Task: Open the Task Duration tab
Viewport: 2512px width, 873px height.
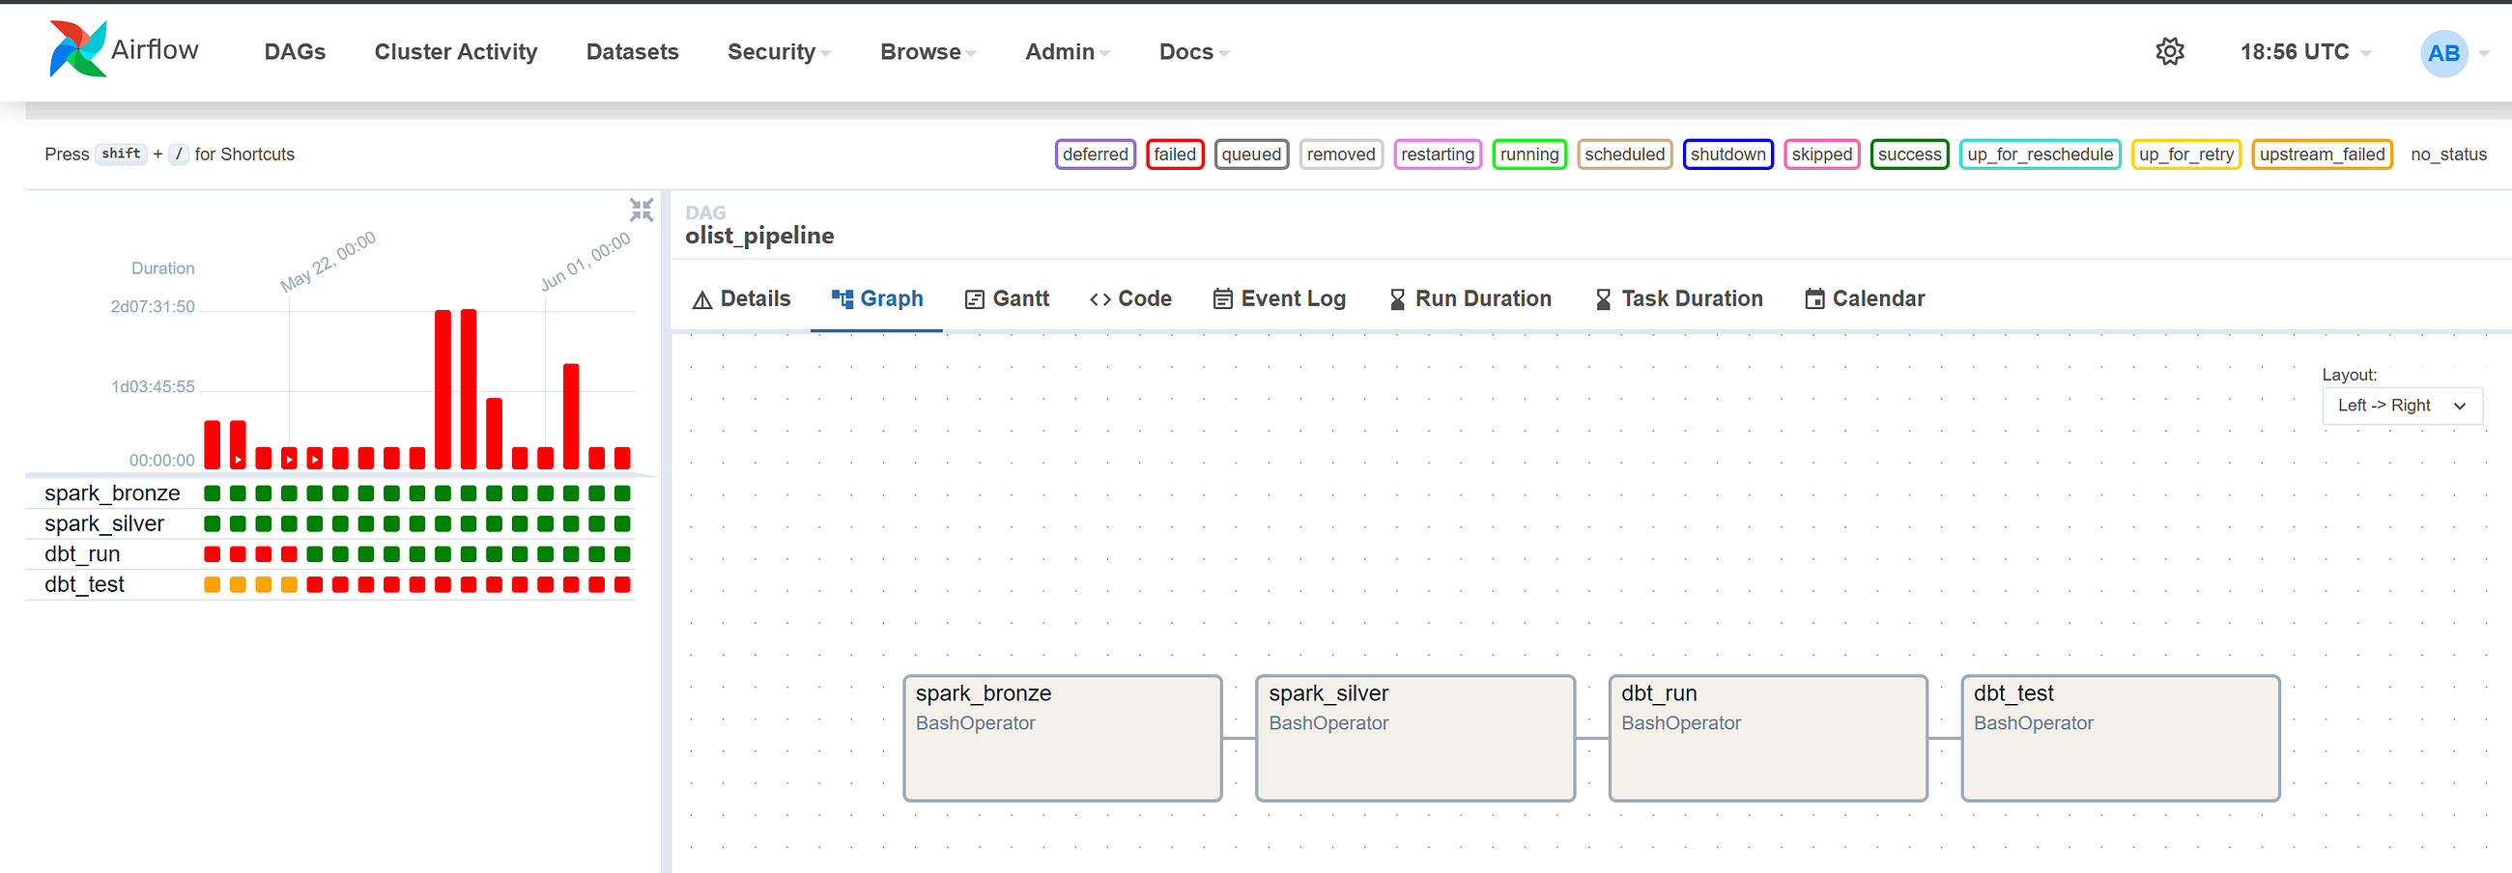Action: coord(1678,299)
